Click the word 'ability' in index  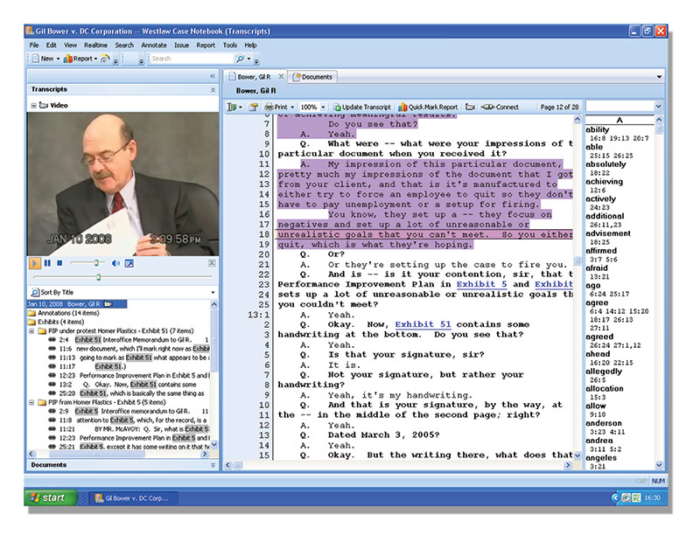(598, 129)
